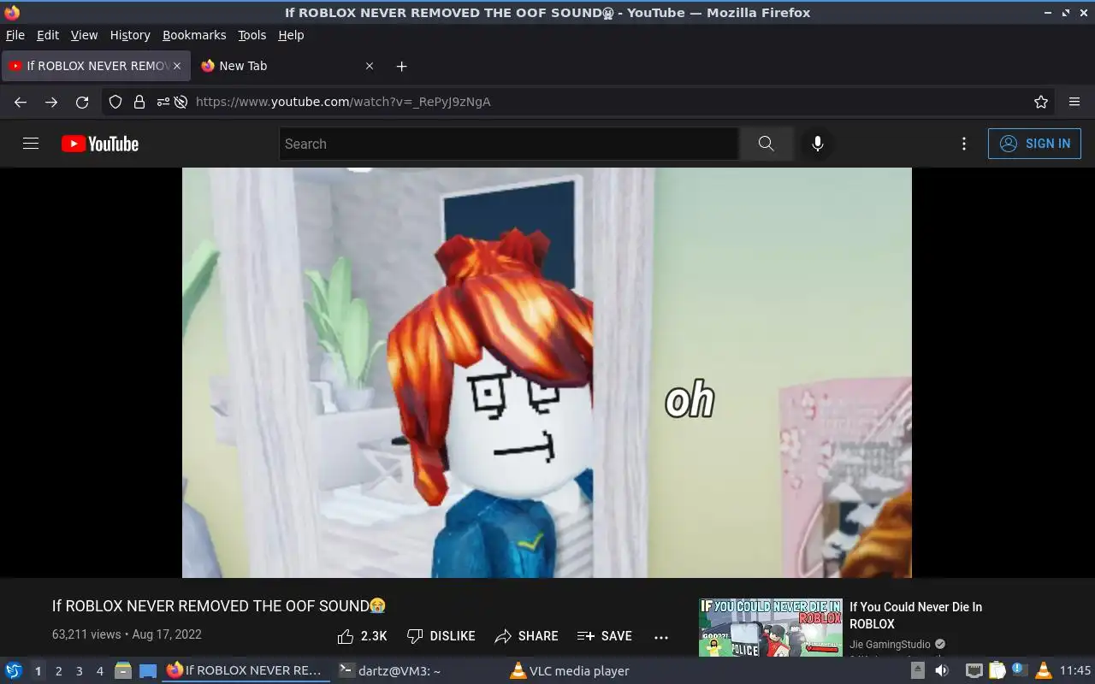Click the network tray icon
Viewport: 1095px width, 684px height.
(x=974, y=670)
